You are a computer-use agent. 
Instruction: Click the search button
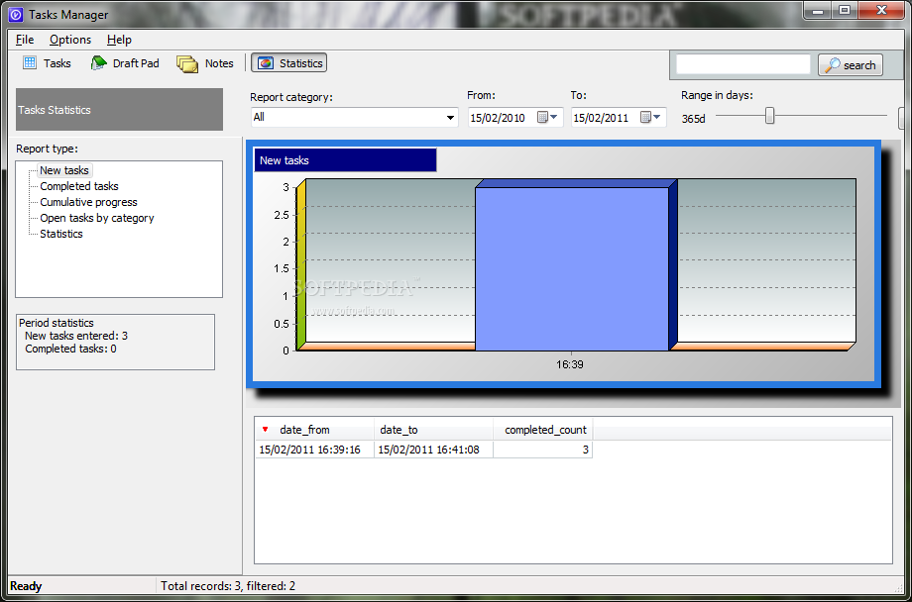pyautogui.click(x=851, y=65)
